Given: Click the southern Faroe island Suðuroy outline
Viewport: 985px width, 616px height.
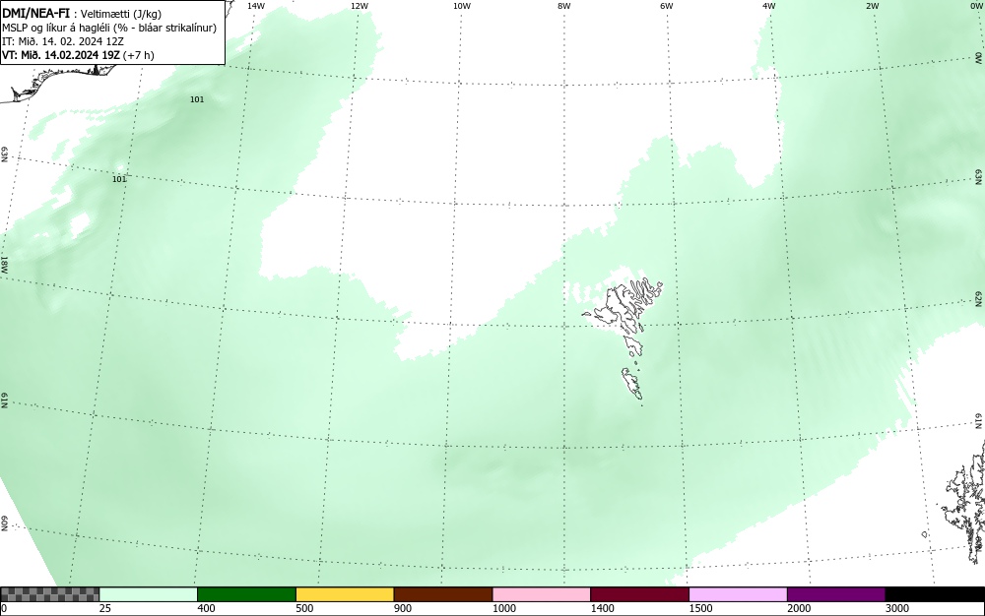Looking at the screenshot, I should 632,384.
